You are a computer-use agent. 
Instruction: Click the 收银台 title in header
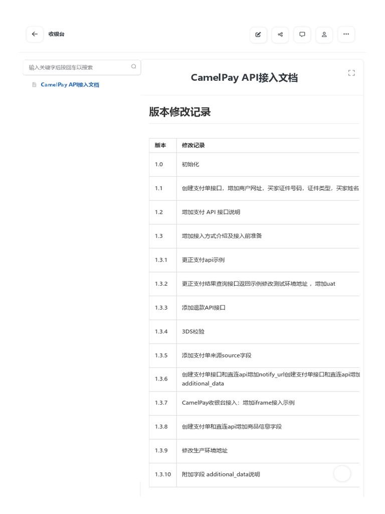(56, 34)
